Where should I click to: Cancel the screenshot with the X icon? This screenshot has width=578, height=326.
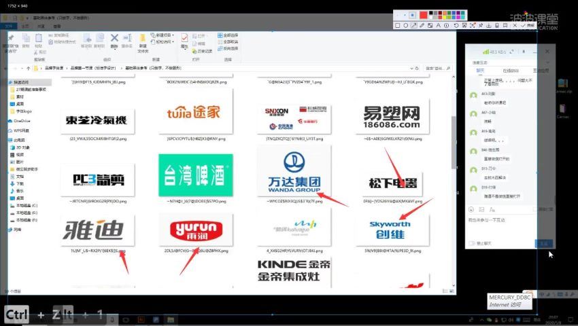[x=515, y=25]
